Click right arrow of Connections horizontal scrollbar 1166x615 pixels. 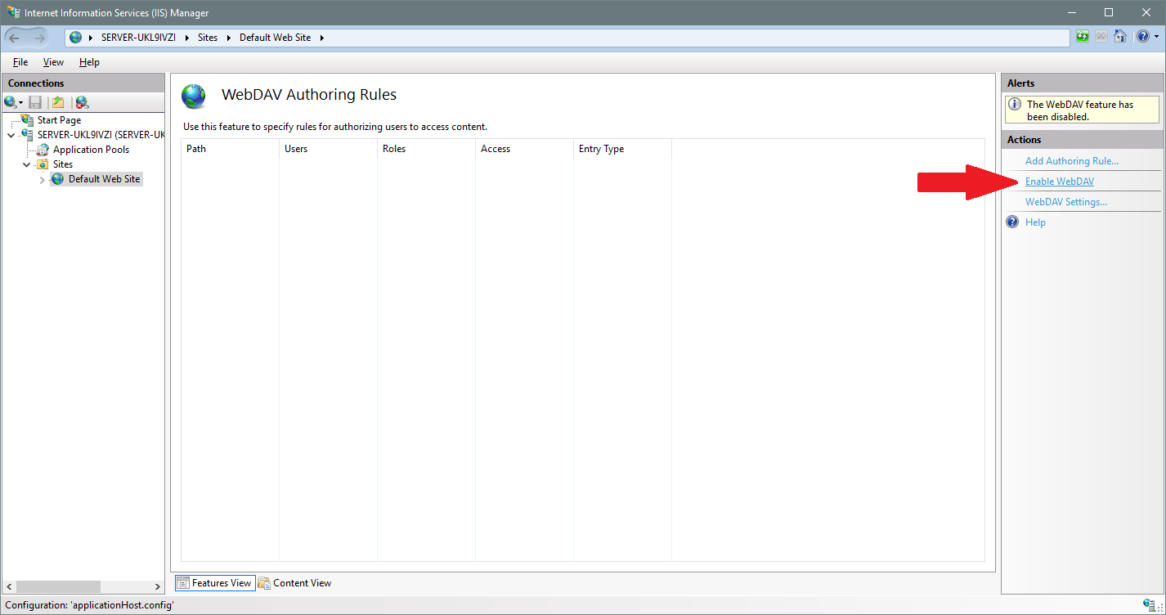coord(158,587)
